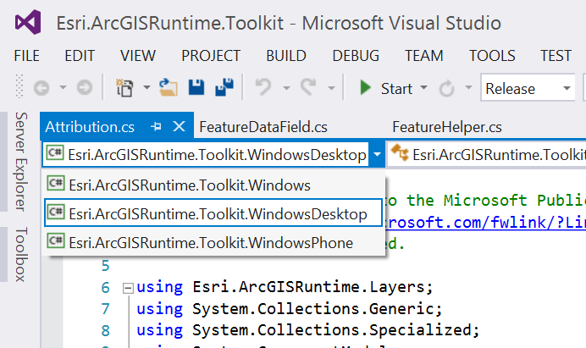Switch to the FeatureDataField.cs tab
Screen dimensions: 586x348
(263, 127)
